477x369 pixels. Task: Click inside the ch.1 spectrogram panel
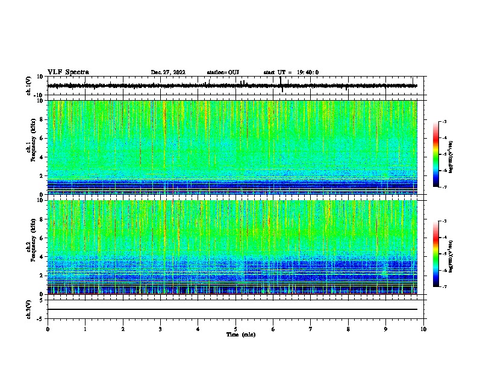coord(232,147)
